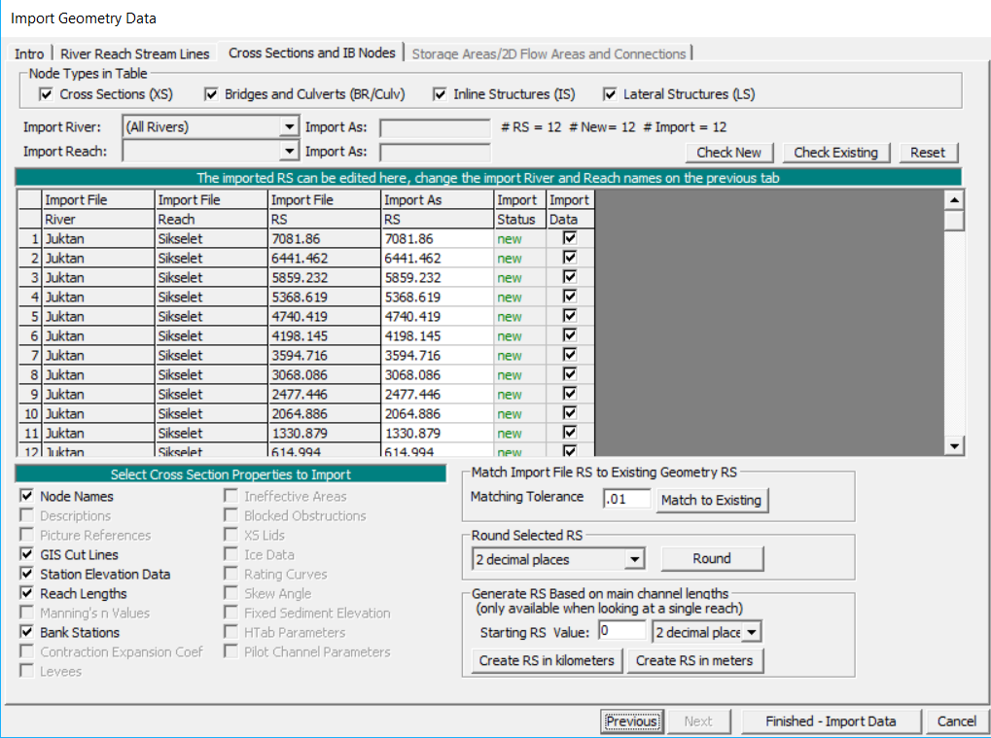Click Juktan river cell in row 1
Viewport: 991px width, 738px height.
[x=98, y=239]
